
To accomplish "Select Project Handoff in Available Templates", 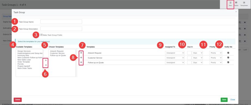I will (24, 66).
